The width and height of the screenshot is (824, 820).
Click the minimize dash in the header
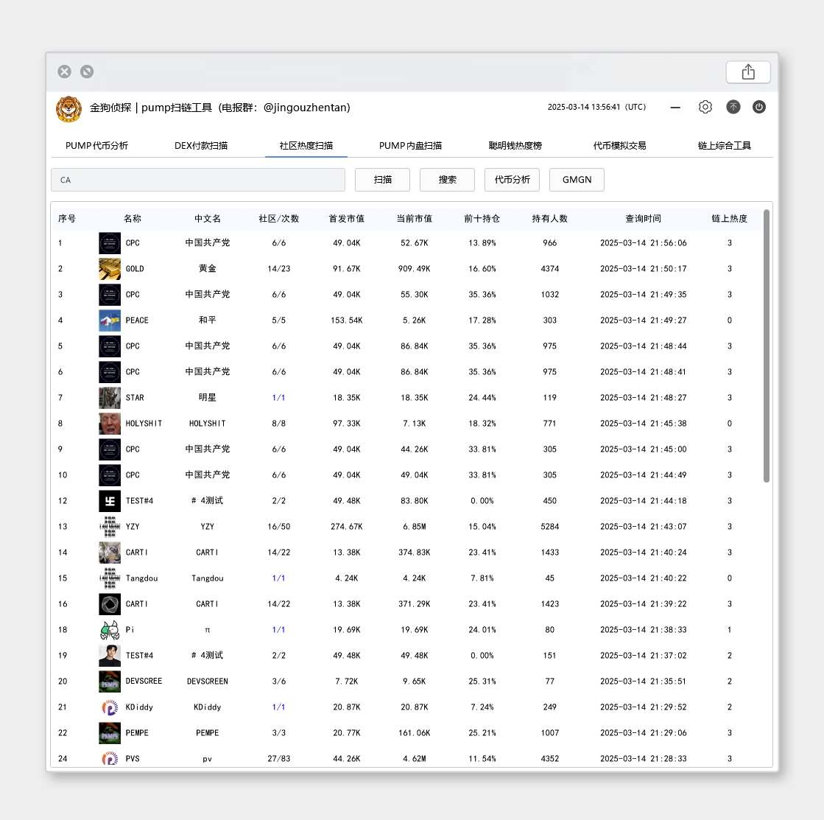(x=675, y=108)
